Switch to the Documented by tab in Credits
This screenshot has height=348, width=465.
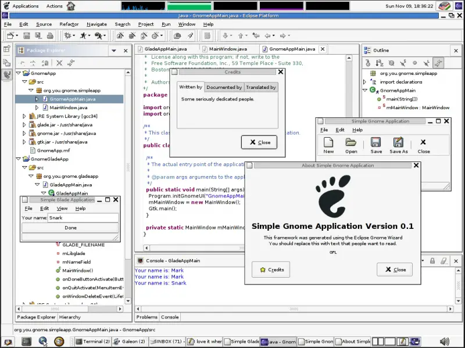click(x=224, y=87)
